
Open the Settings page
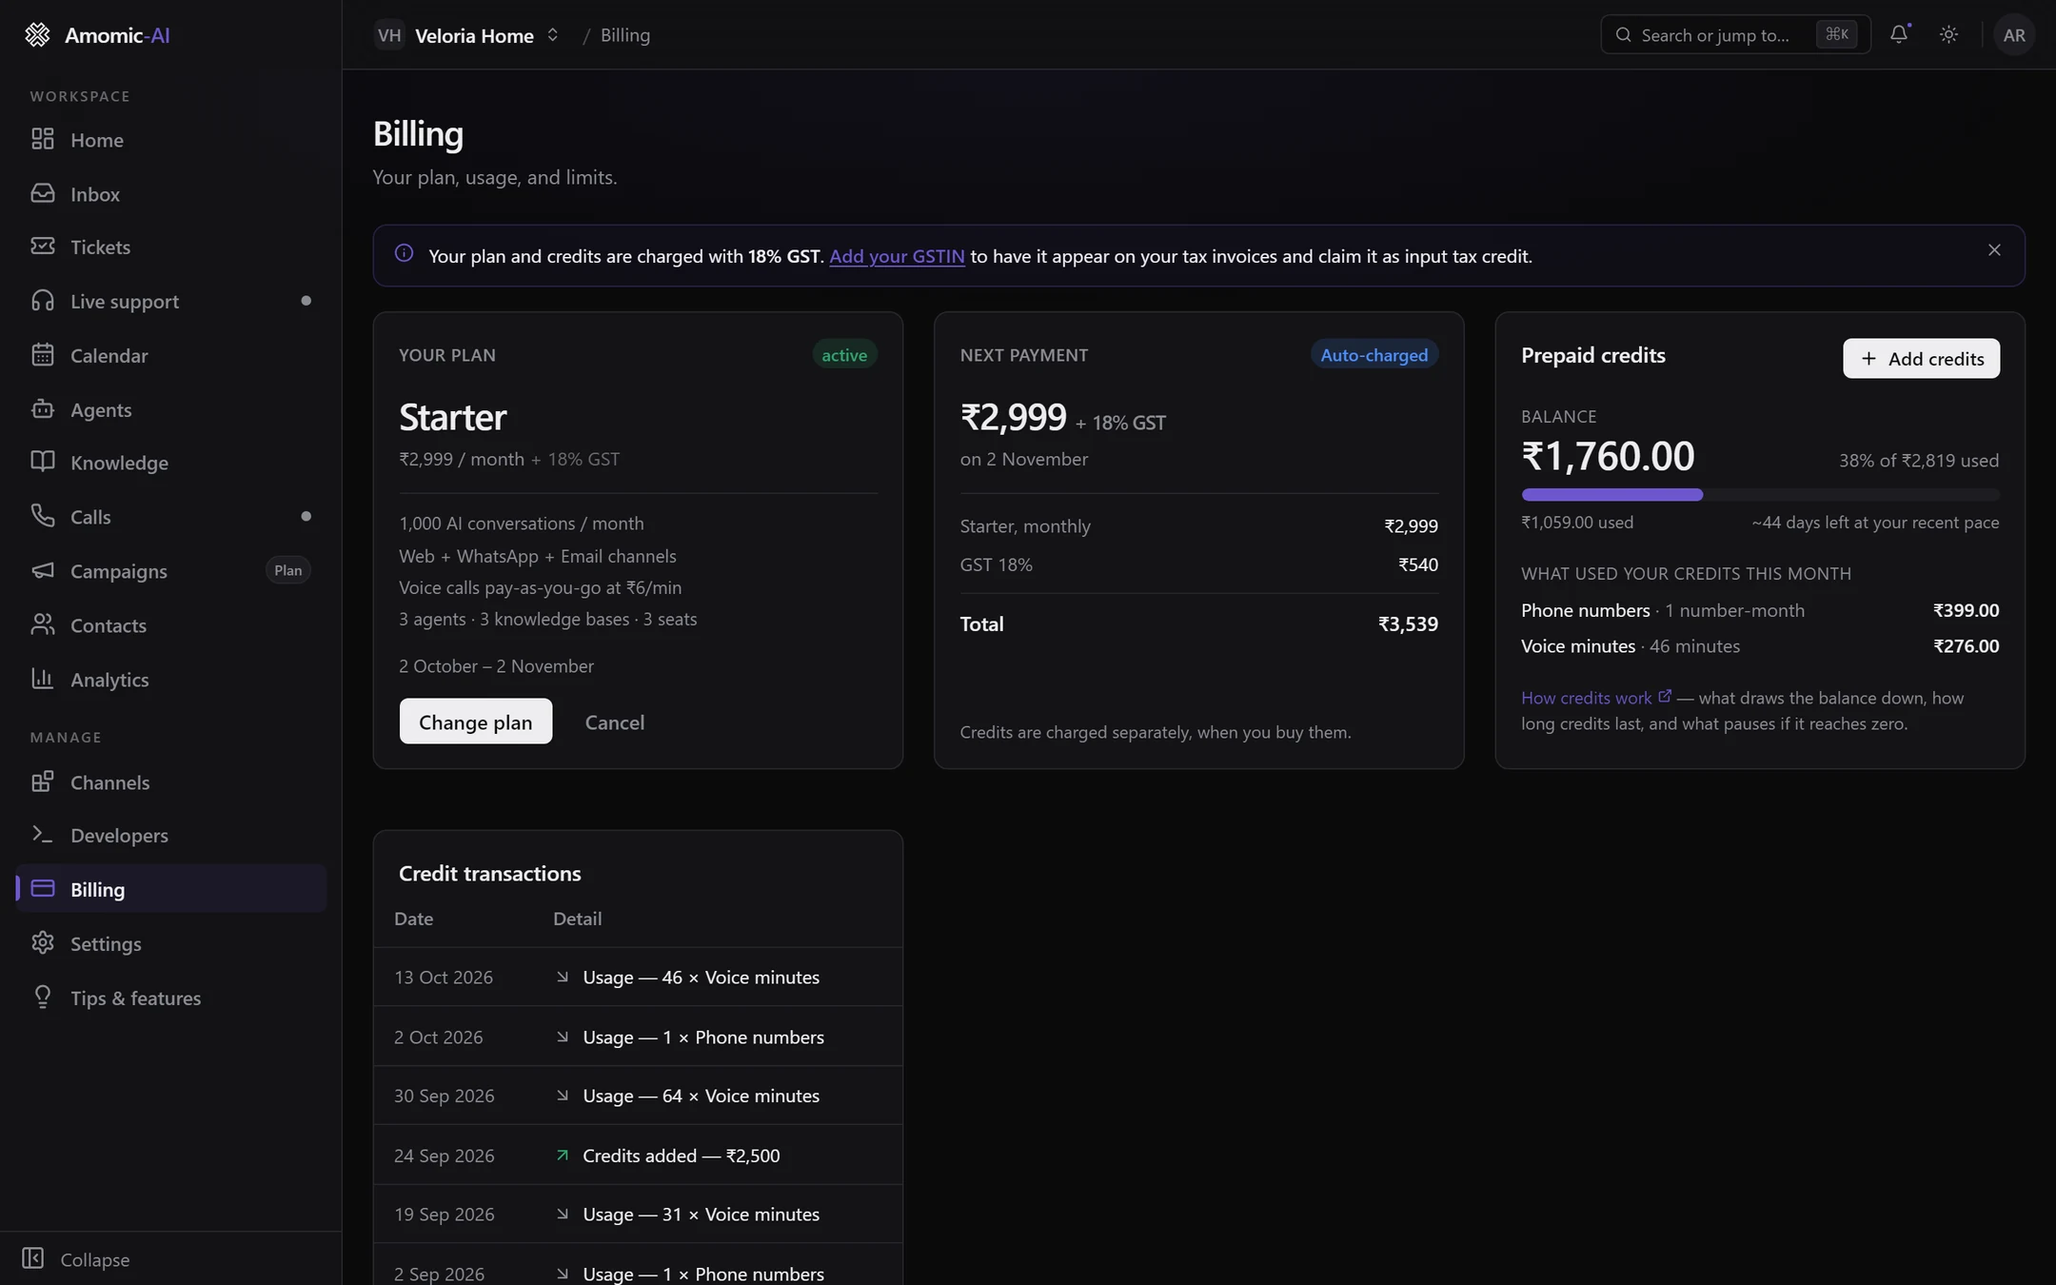[x=171, y=944]
